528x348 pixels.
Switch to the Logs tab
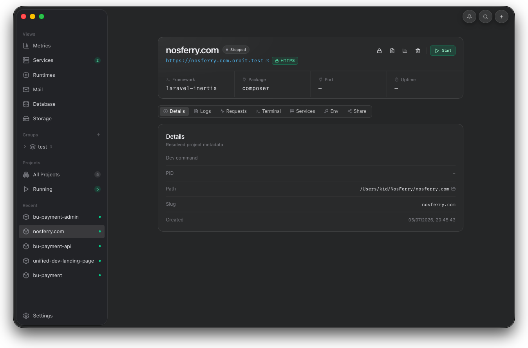(203, 111)
